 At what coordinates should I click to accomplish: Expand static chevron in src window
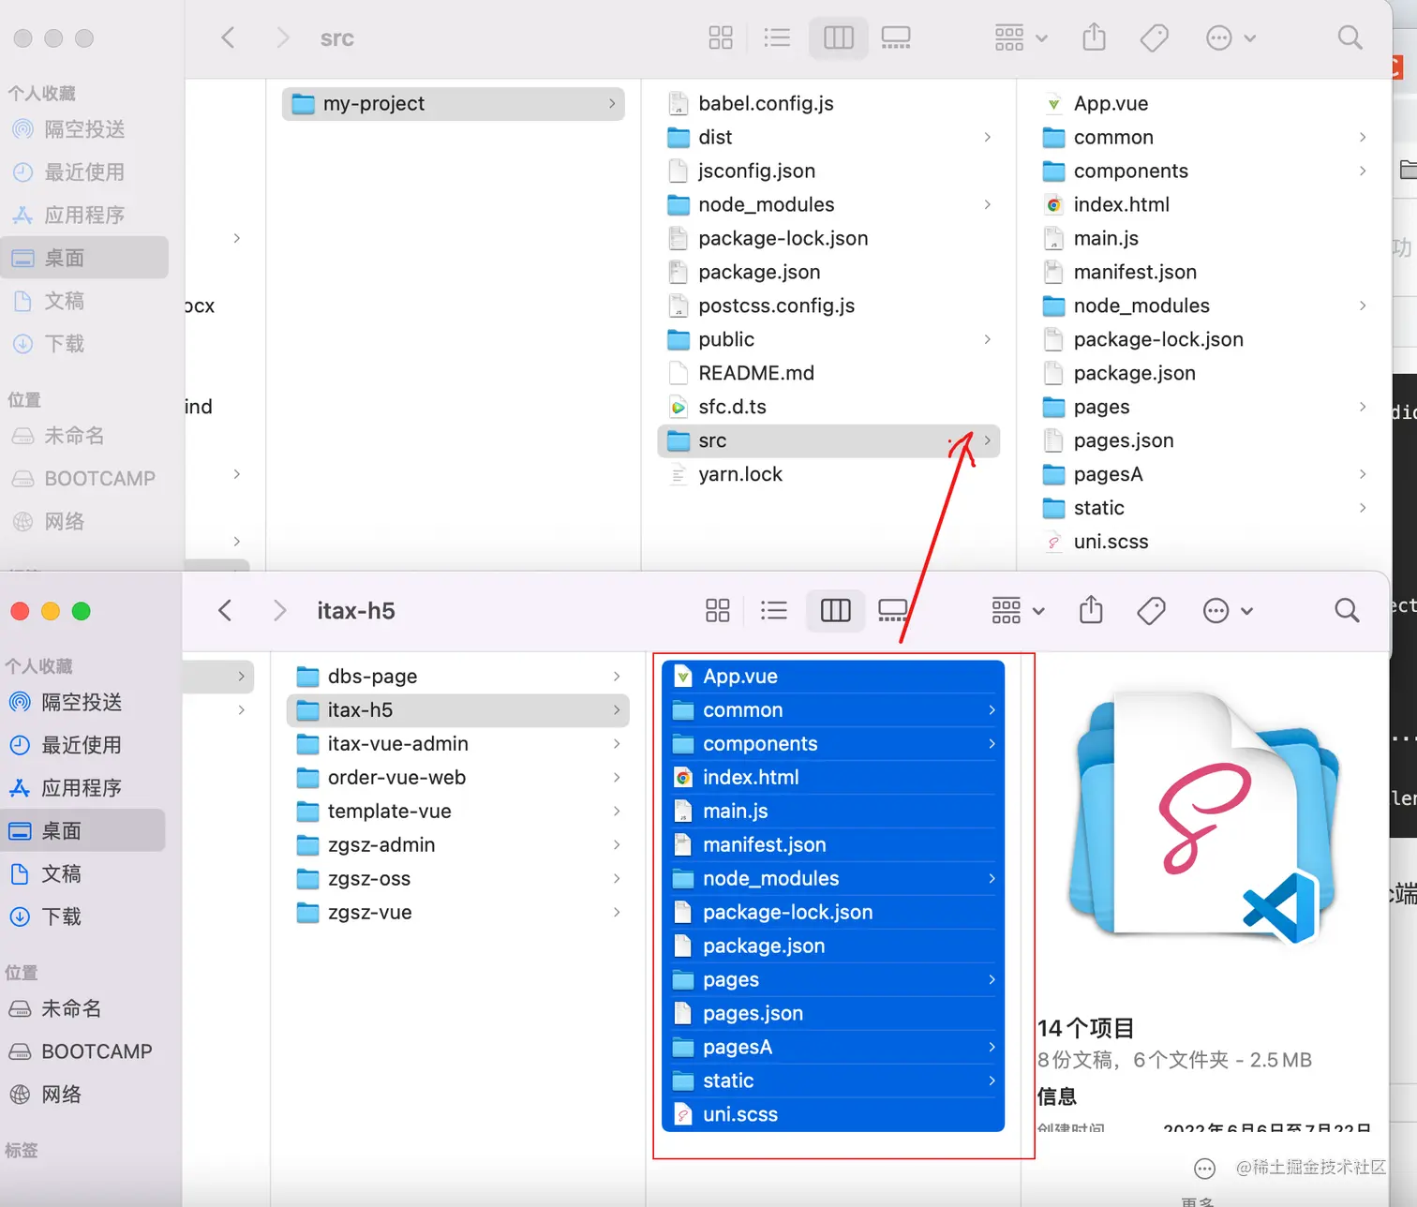(x=1363, y=508)
